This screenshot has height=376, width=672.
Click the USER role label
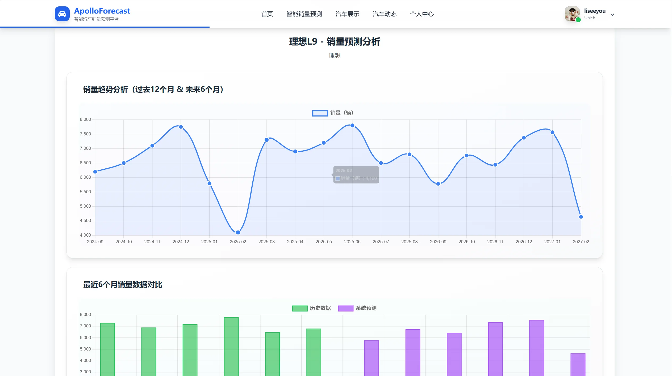[x=590, y=18]
